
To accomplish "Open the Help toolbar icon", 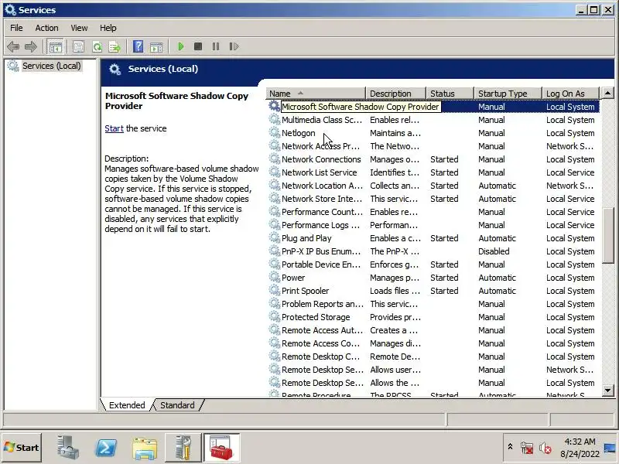I will point(138,47).
